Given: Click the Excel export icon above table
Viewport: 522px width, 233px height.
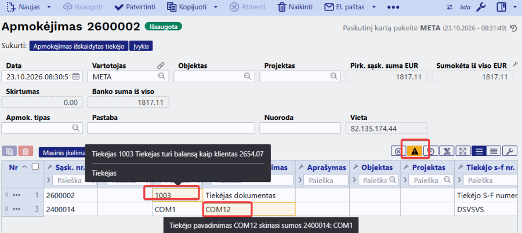Looking at the screenshot, I should click(x=447, y=151).
